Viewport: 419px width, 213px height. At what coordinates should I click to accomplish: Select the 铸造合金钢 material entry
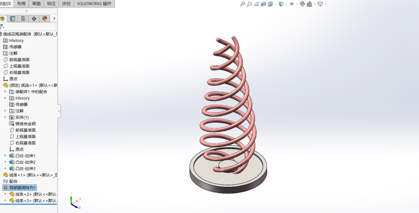tap(23, 124)
